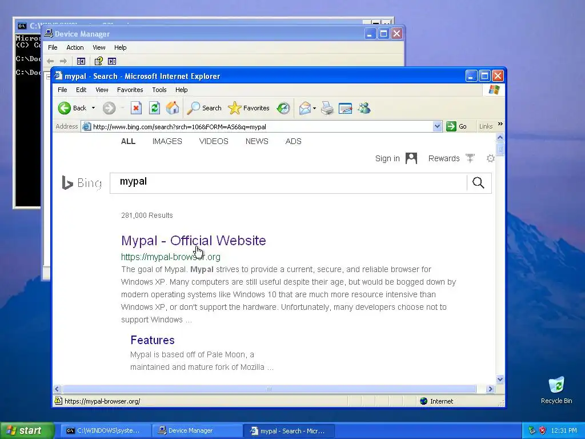The width and height of the screenshot is (585, 439).
Task: Open the IE Search pane
Action: click(x=204, y=108)
